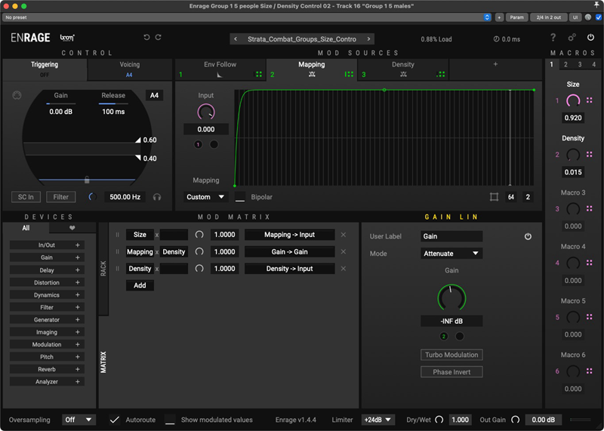The width and height of the screenshot is (604, 431).
Task: Click the Add button in Mod Matrix
Action: point(140,285)
